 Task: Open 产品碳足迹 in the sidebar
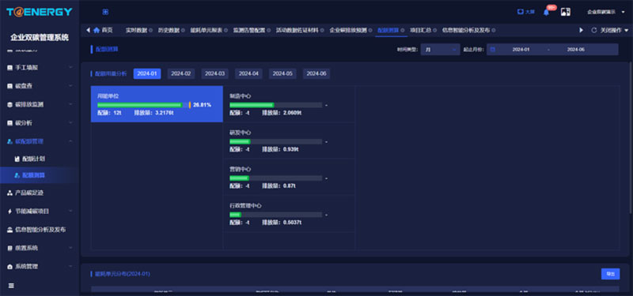(x=40, y=193)
